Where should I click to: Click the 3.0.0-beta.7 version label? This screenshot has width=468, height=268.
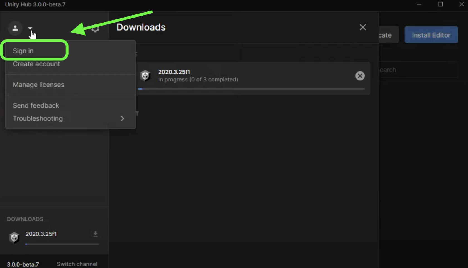(x=23, y=264)
